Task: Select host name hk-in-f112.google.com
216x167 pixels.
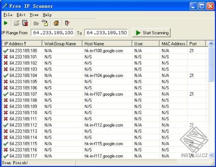Action: click(104, 125)
